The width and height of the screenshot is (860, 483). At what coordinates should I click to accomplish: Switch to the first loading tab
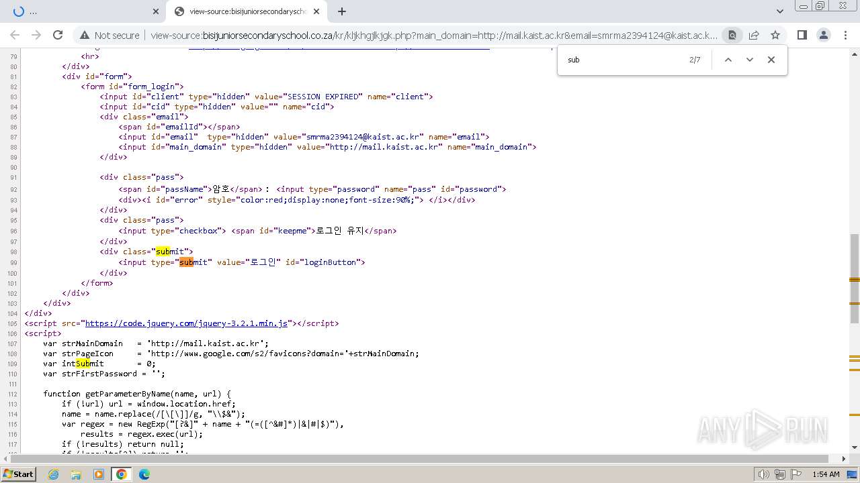pyautogui.click(x=84, y=11)
